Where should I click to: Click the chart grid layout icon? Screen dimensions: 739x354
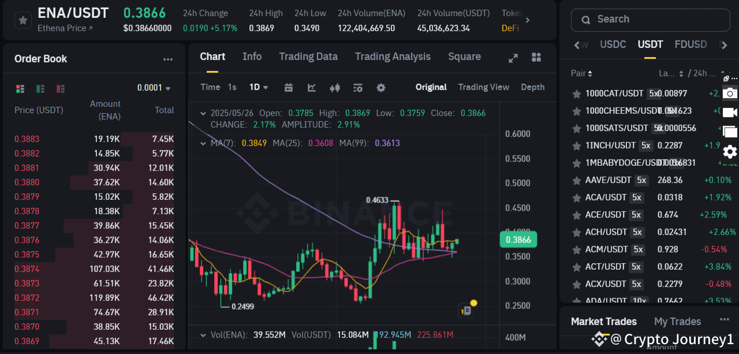536,57
